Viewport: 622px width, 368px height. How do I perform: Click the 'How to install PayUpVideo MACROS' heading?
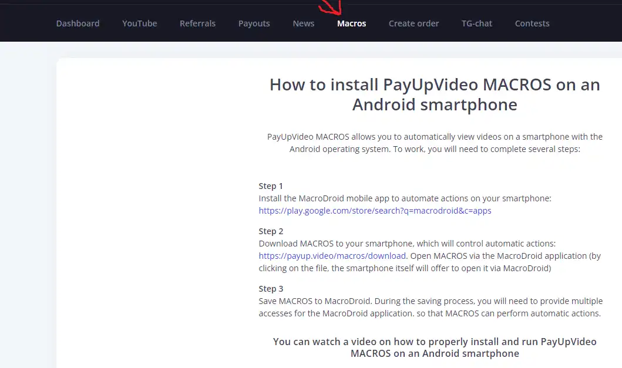(435, 94)
